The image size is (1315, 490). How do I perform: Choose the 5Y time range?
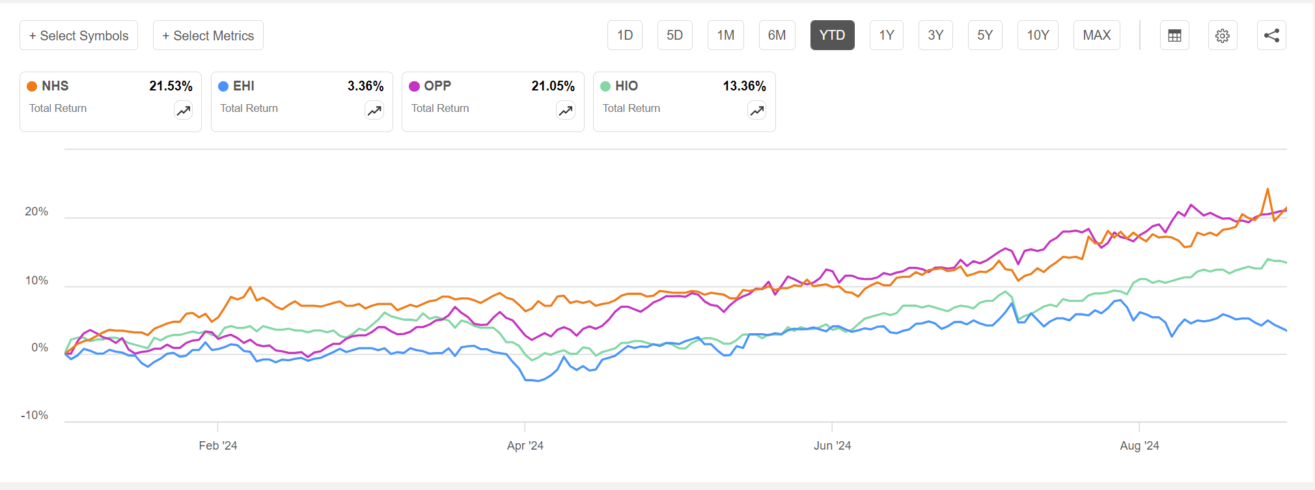pyautogui.click(x=985, y=35)
